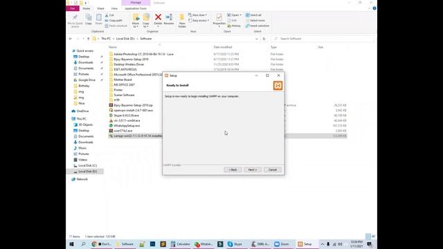Open Calculator from the taskbar
Image resolution: width=443 pixels, height=249 pixels.
coord(181,244)
